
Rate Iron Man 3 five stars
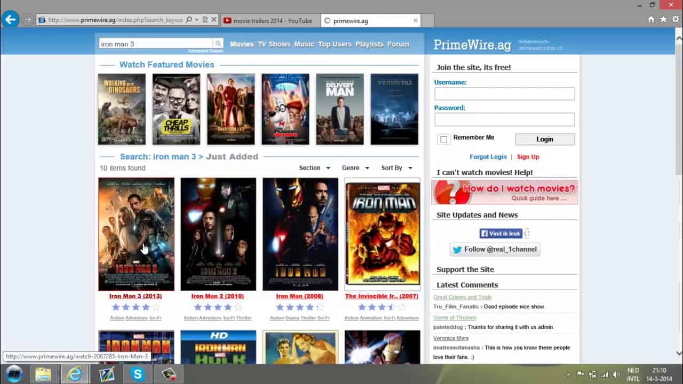pos(156,307)
